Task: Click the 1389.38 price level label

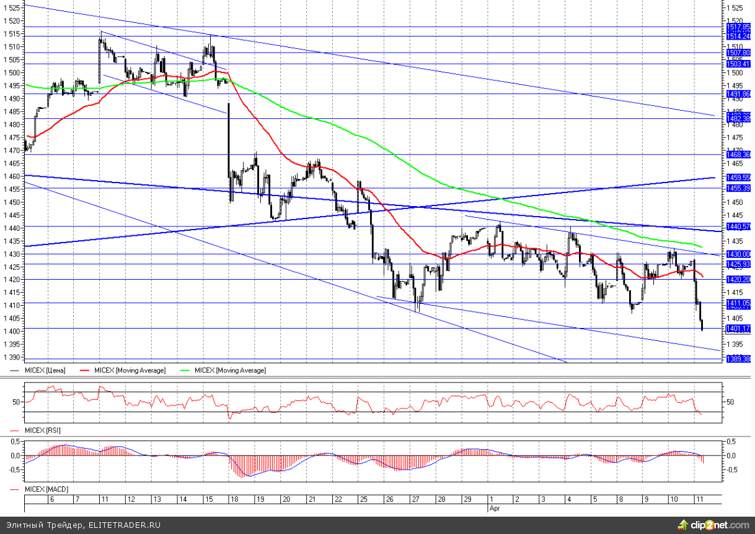Action: (738, 359)
